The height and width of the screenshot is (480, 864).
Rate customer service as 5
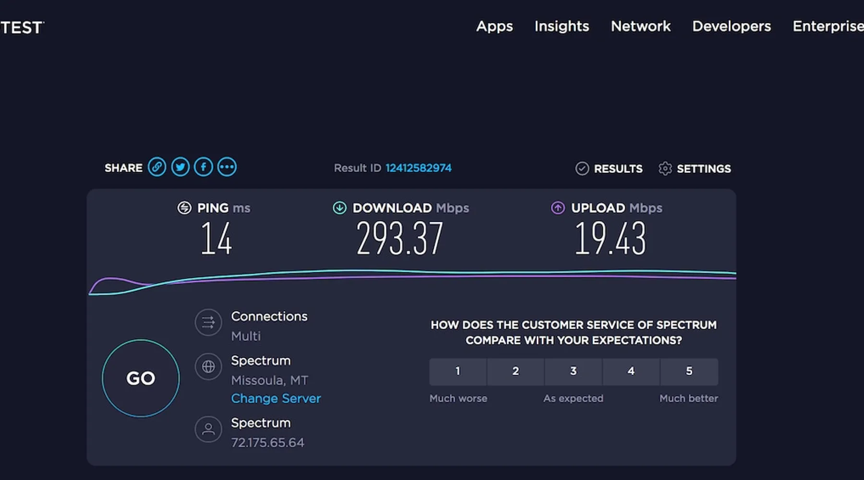click(689, 372)
